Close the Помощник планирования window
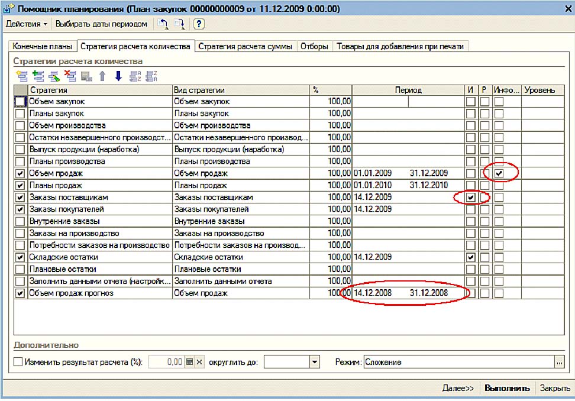This screenshot has height=401, width=575. tap(568, 8)
